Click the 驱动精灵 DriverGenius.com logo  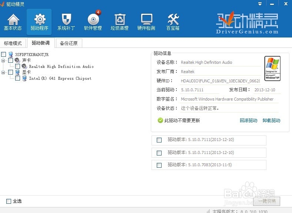pos(247,23)
